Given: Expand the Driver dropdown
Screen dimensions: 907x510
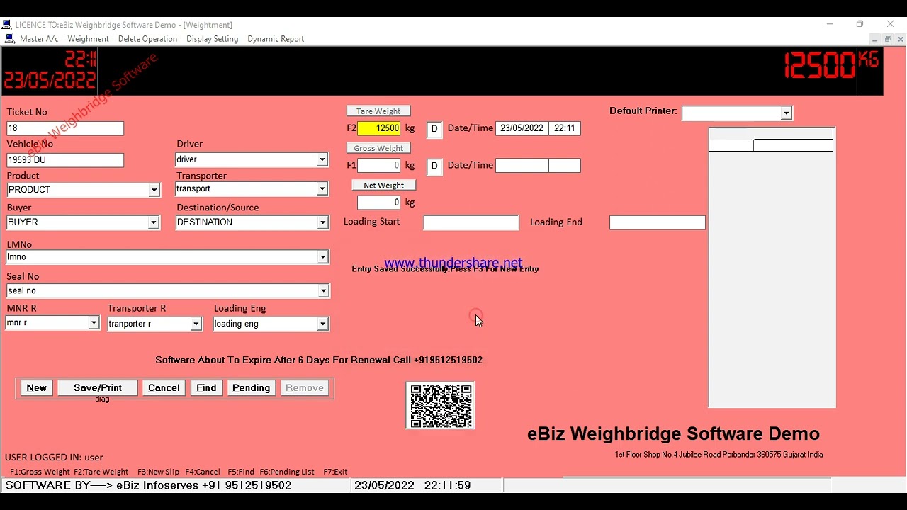Looking at the screenshot, I should 322,159.
